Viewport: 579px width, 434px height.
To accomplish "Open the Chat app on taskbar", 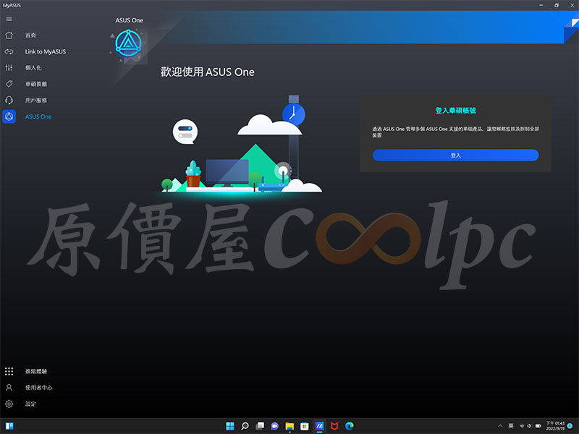I will point(275,426).
